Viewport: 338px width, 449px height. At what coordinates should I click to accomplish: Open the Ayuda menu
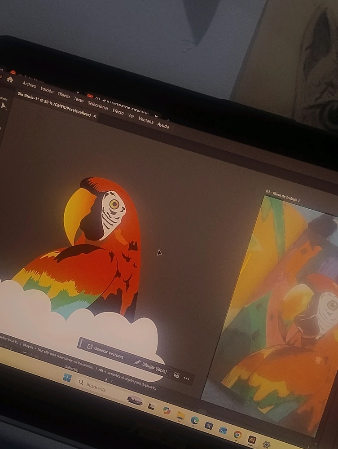pos(163,126)
